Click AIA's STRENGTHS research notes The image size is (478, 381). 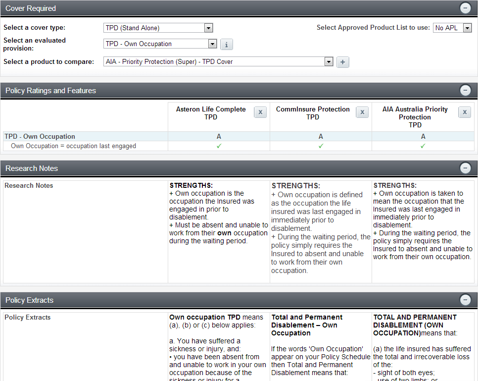coord(423,221)
